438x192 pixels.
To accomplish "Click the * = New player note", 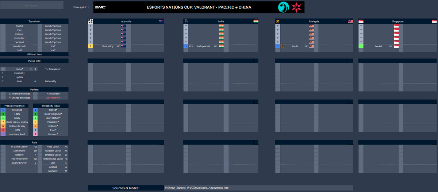I will [53, 69].
